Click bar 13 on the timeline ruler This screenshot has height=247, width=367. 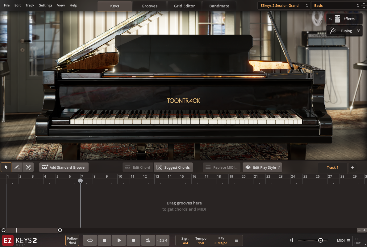pos(157,176)
